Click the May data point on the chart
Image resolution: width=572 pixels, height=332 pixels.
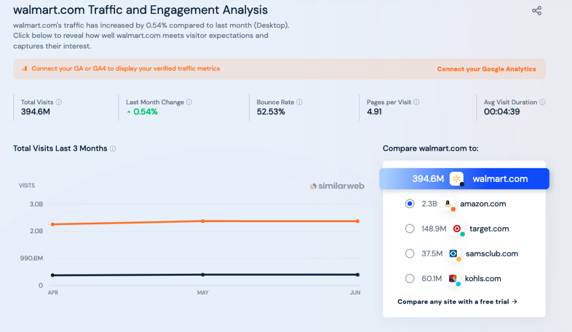202,221
